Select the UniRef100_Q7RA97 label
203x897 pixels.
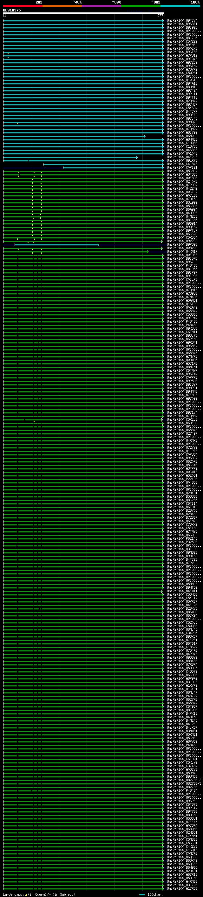[x=182, y=185]
